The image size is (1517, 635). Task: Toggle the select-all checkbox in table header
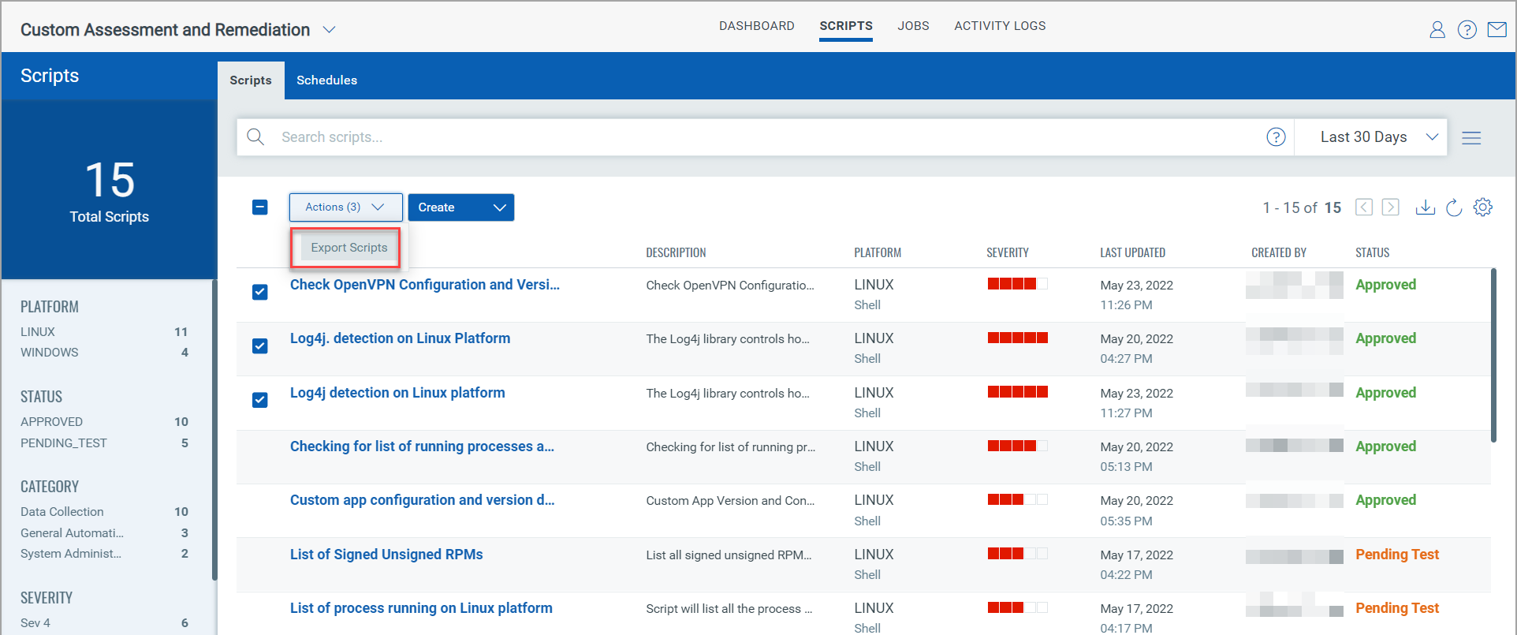point(260,207)
